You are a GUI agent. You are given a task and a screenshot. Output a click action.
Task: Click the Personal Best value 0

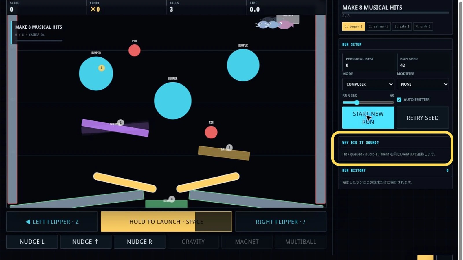(347, 65)
